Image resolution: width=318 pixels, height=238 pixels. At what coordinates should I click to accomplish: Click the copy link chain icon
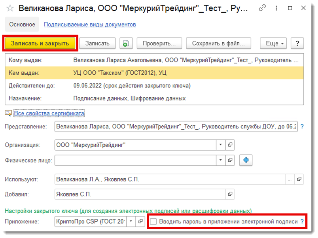262,8
